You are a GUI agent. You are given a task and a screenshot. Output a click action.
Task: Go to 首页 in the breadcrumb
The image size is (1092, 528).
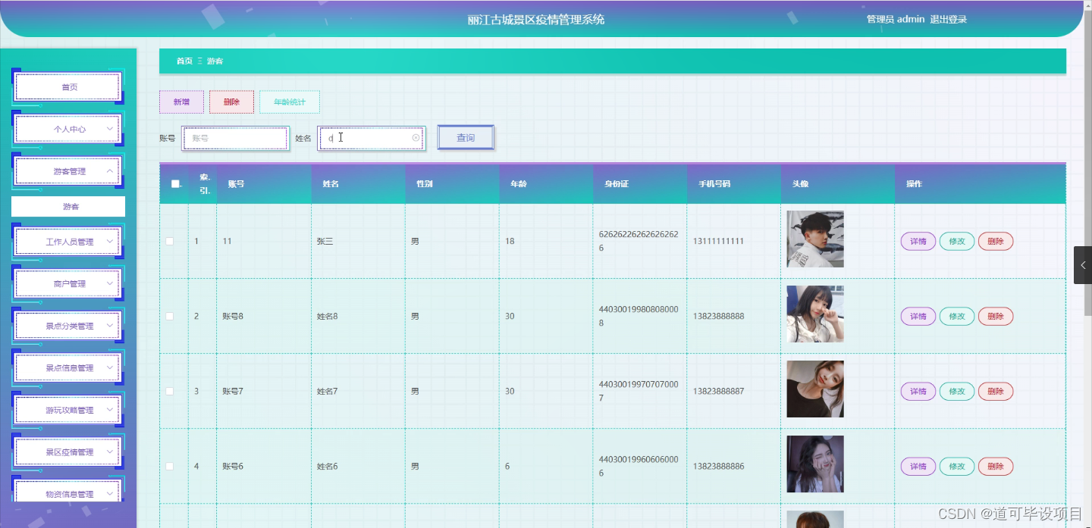tap(184, 61)
